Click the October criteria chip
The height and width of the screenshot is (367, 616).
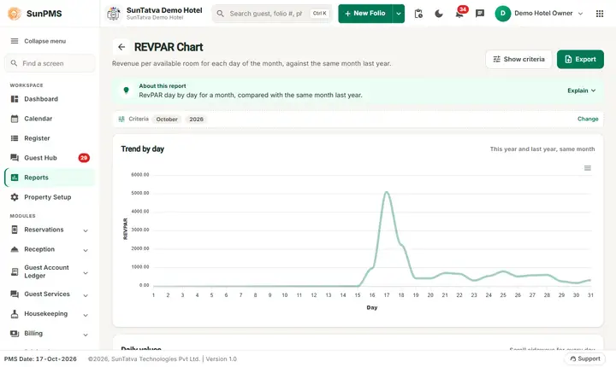tap(167, 119)
